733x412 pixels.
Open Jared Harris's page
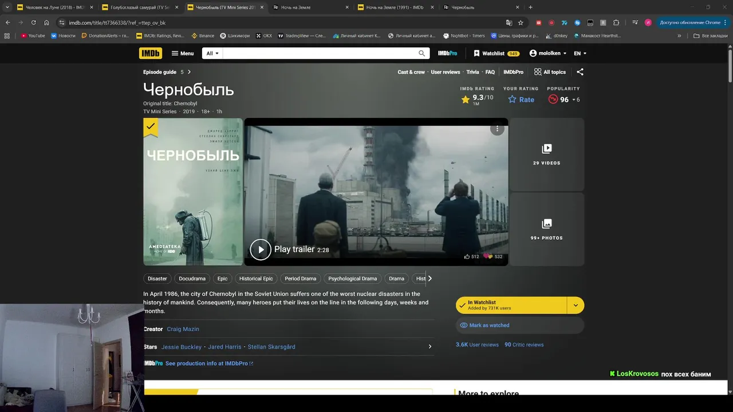pos(224,347)
